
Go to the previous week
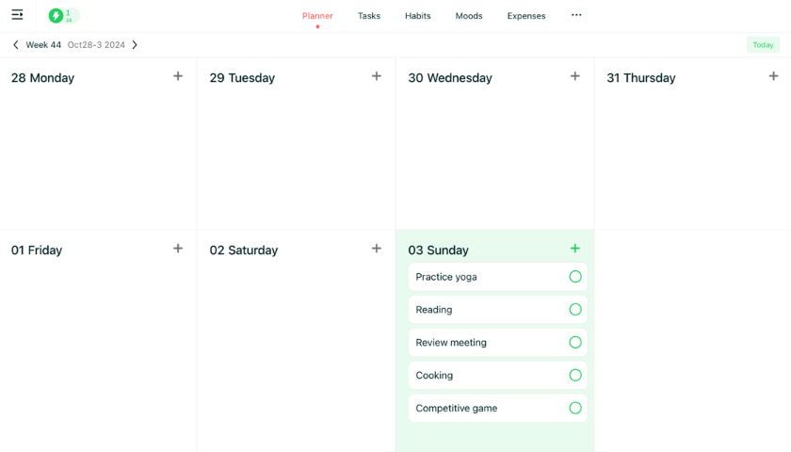tap(16, 45)
